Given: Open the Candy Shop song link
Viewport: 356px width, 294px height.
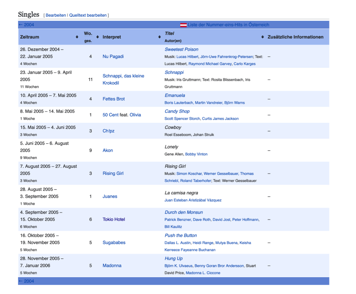Looking at the screenshot, I should tap(177, 111).
